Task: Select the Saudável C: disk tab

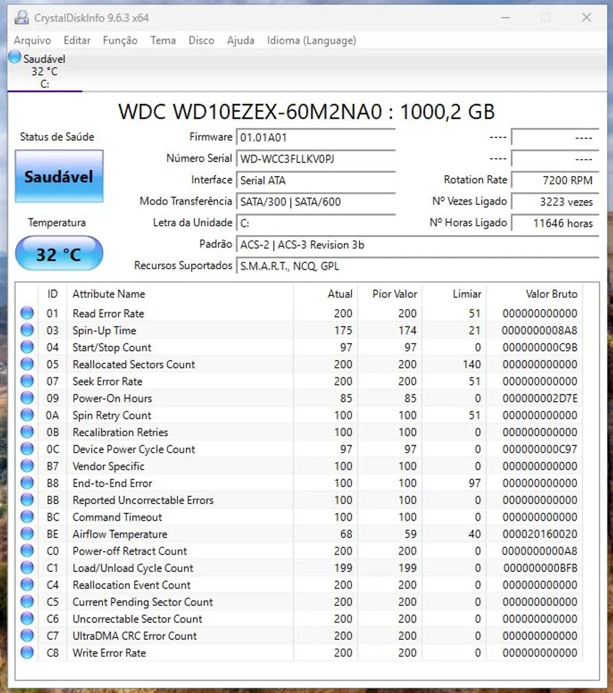Action: (44, 70)
